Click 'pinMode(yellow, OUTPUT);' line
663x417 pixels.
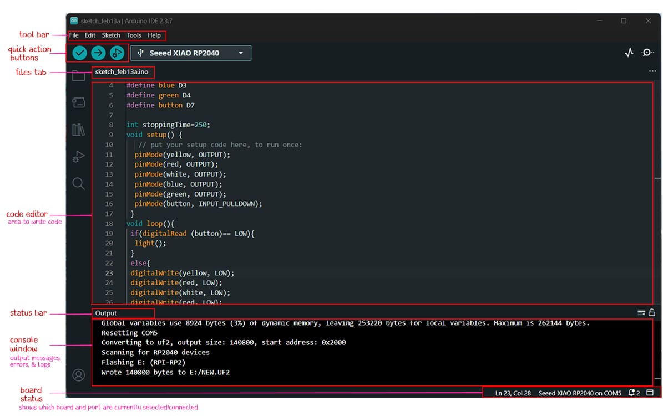point(182,155)
